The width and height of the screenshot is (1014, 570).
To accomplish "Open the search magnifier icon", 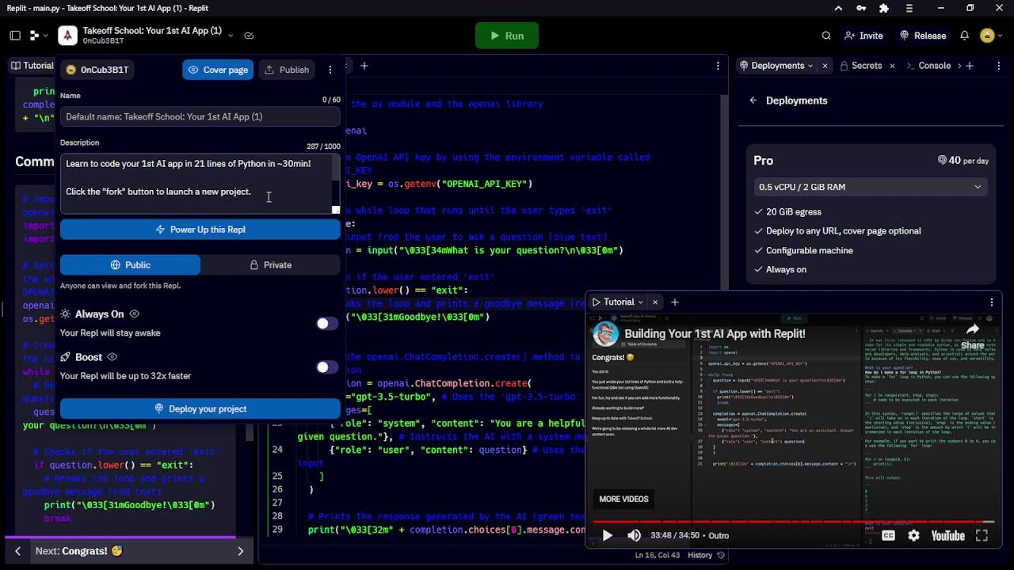I will click(x=826, y=36).
